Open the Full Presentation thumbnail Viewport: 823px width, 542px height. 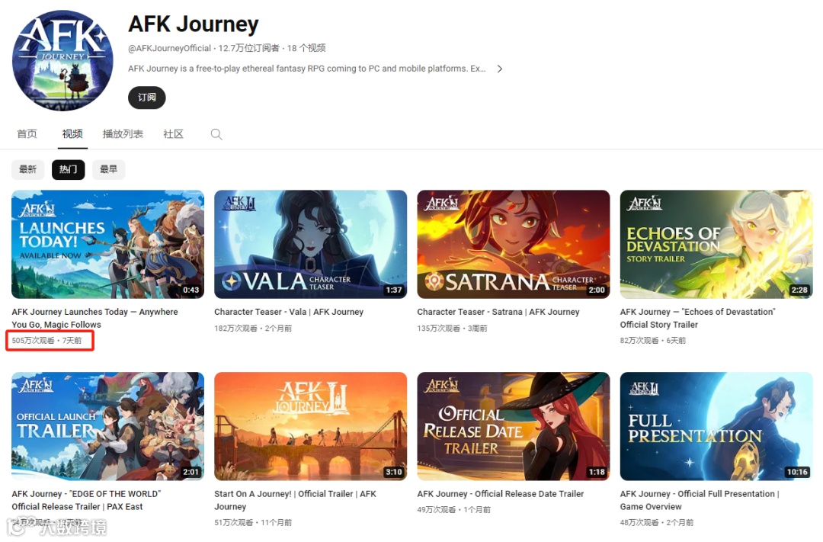(x=716, y=426)
